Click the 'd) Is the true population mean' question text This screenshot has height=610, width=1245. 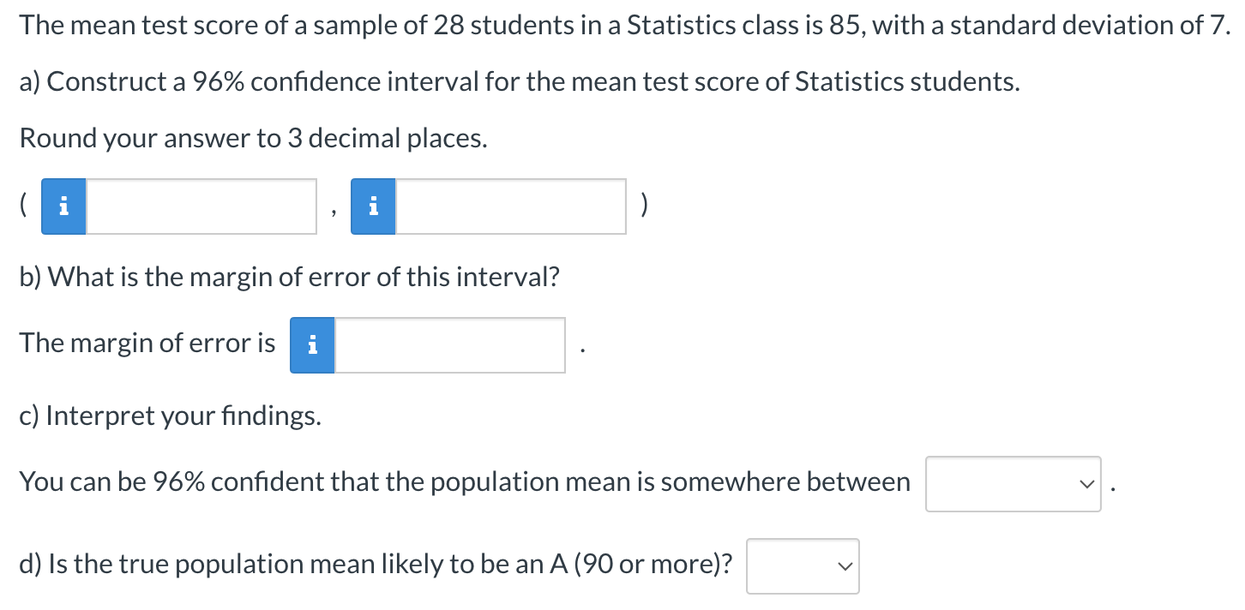coord(376,565)
